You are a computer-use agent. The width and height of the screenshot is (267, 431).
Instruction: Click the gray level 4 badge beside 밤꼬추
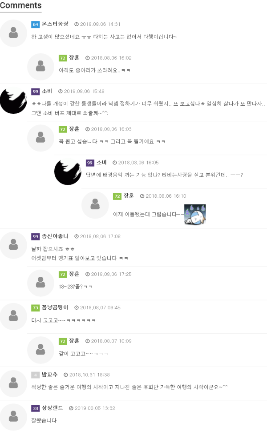[35, 375]
